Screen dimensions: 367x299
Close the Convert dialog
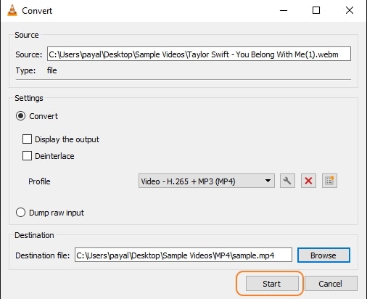(350, 10)
